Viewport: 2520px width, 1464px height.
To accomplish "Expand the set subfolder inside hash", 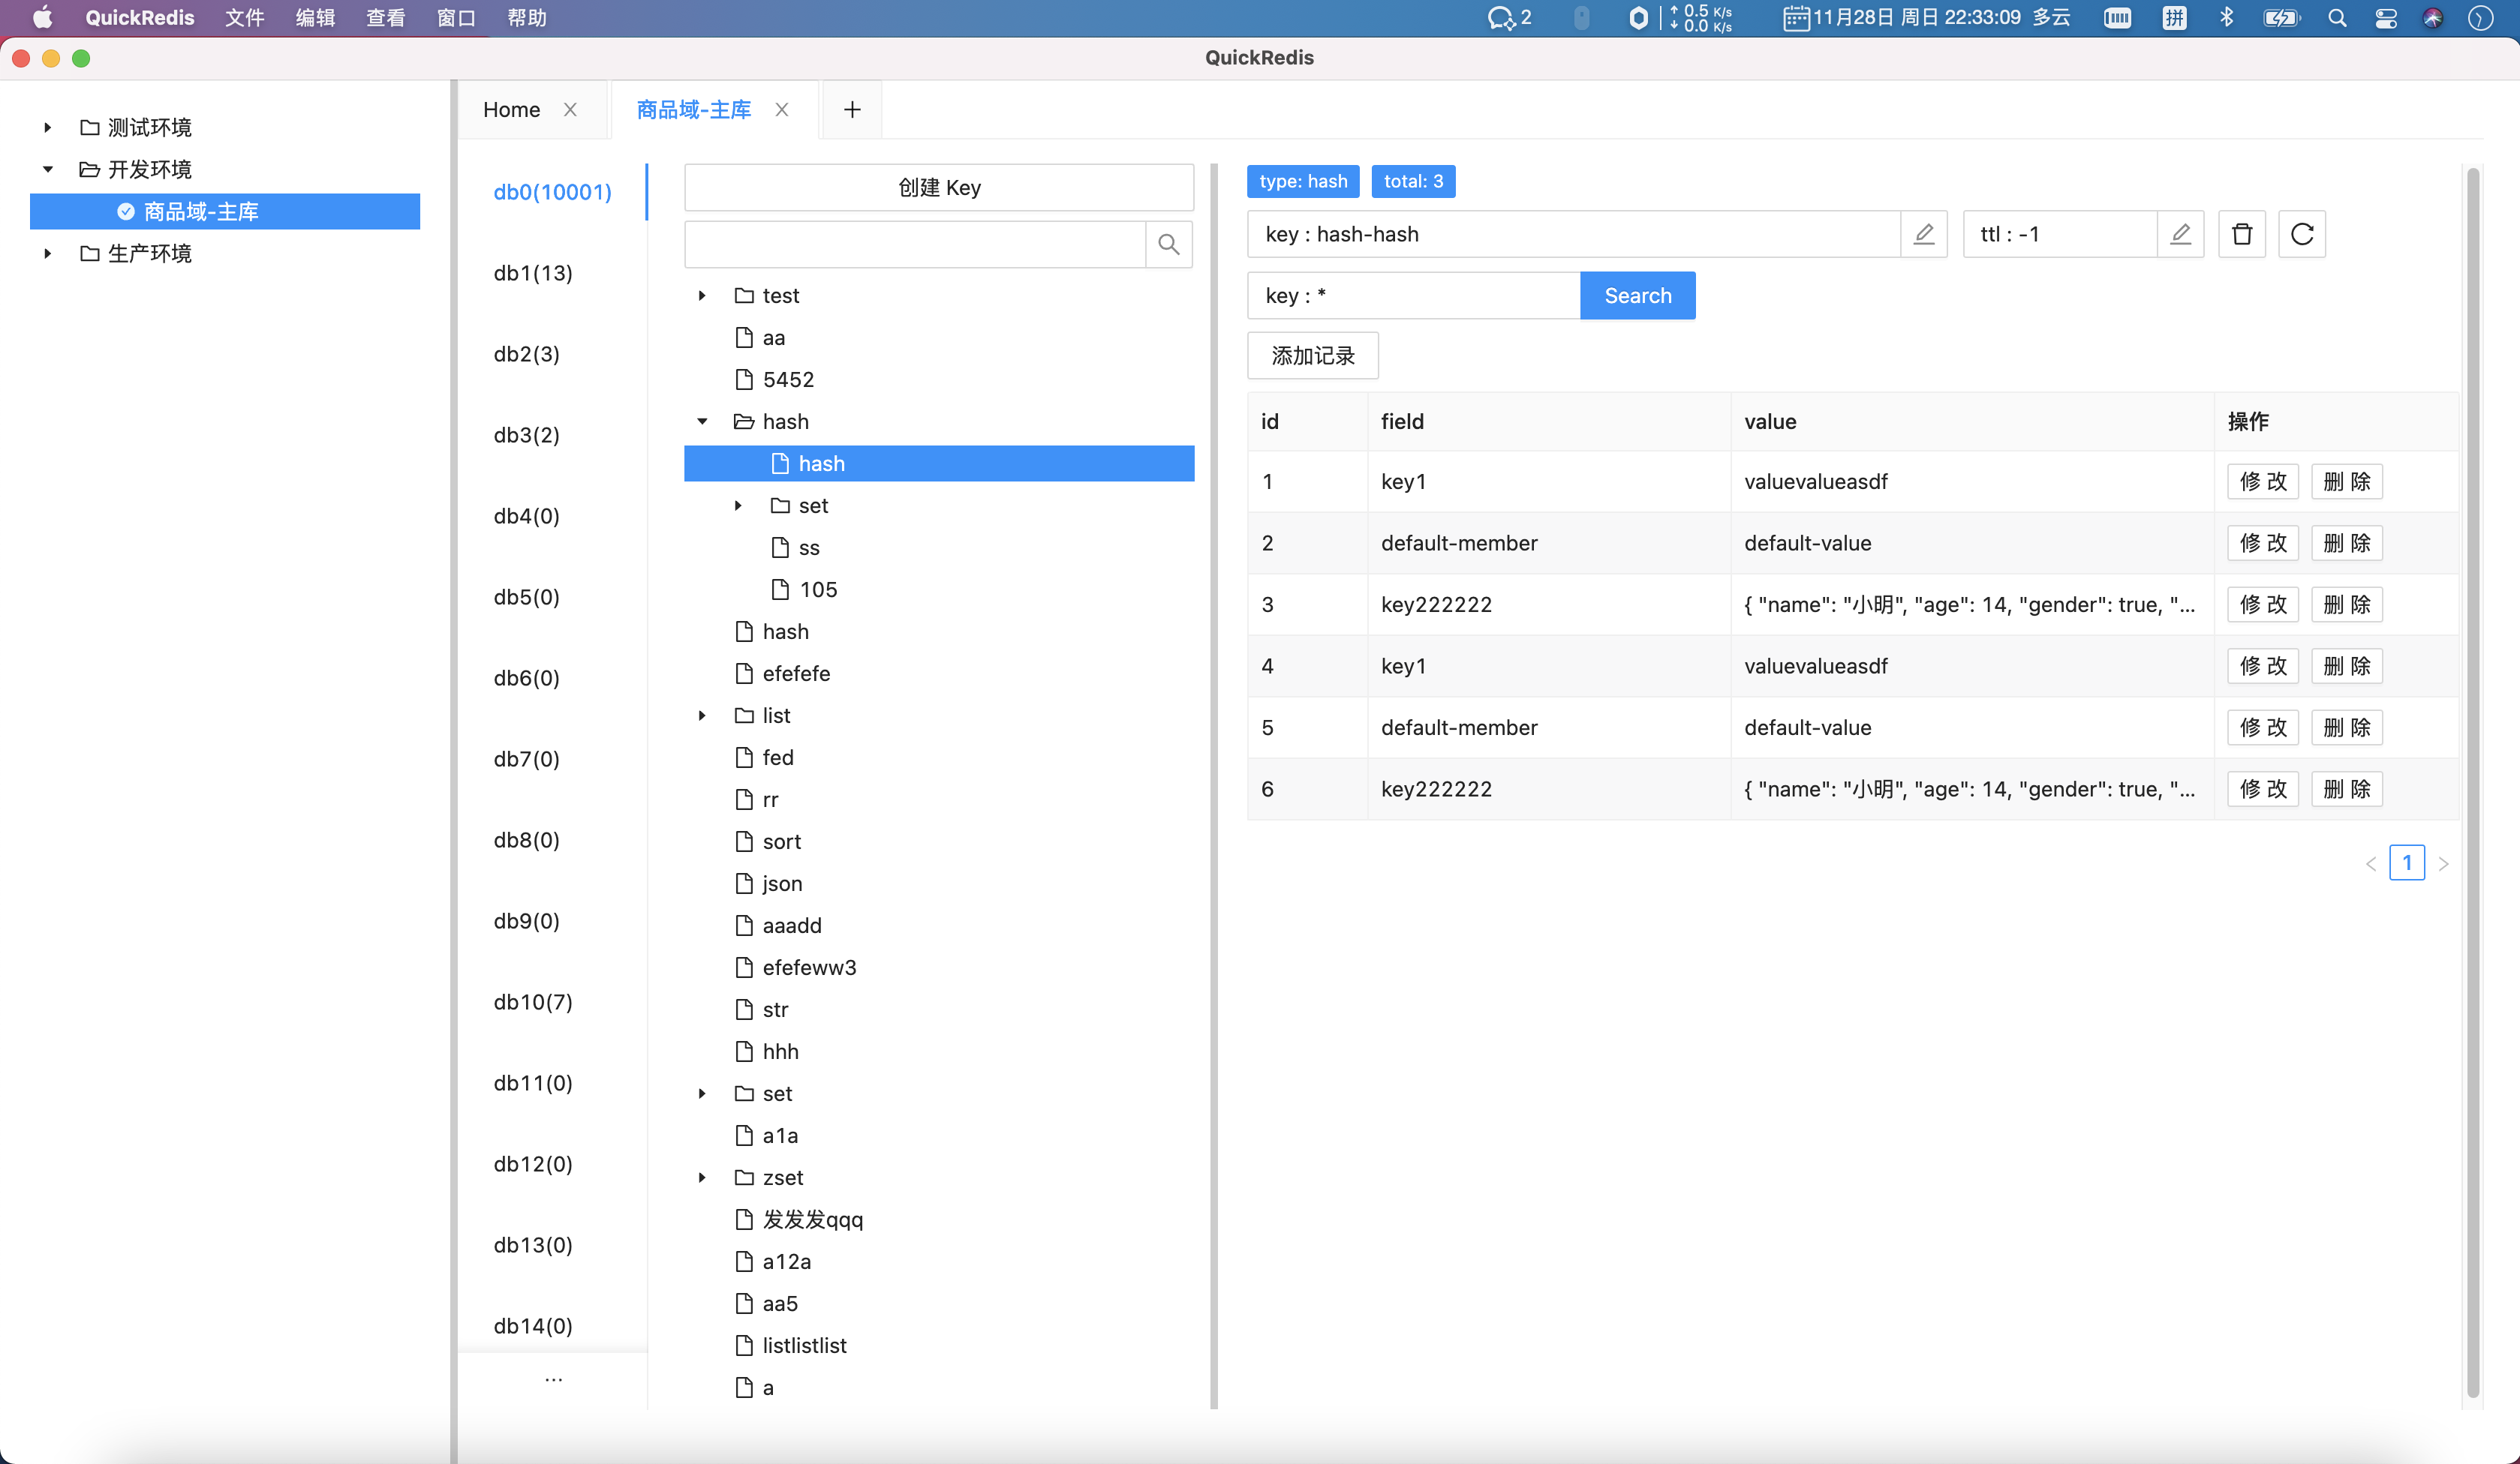I will (x=738, y=505).
